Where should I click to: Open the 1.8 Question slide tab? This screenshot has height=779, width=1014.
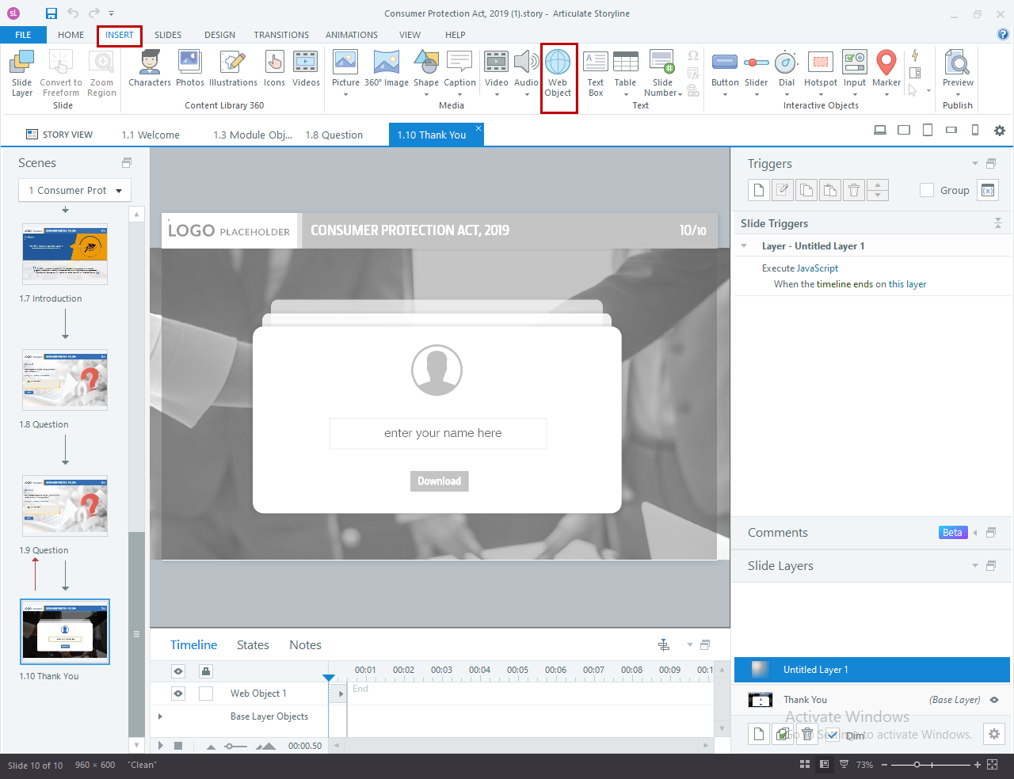tap(334, 135)
